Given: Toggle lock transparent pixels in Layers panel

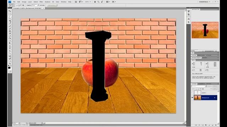Looking at the screenshot, I should 196,89.
